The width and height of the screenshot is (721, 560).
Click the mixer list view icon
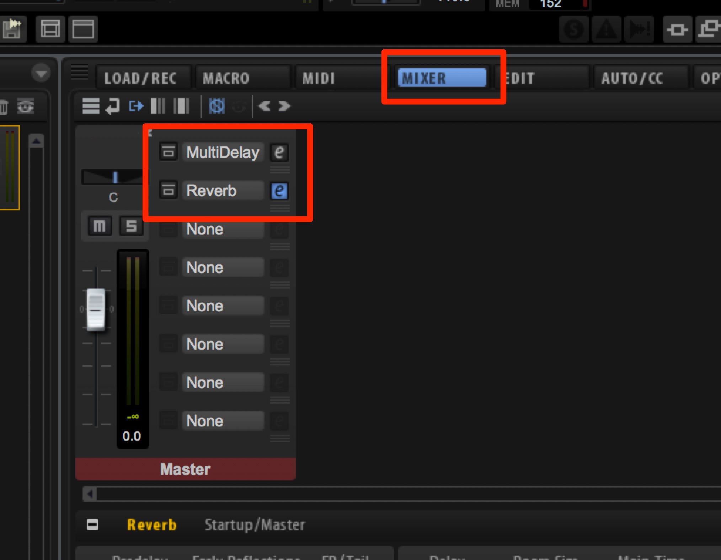pos(91,106)
